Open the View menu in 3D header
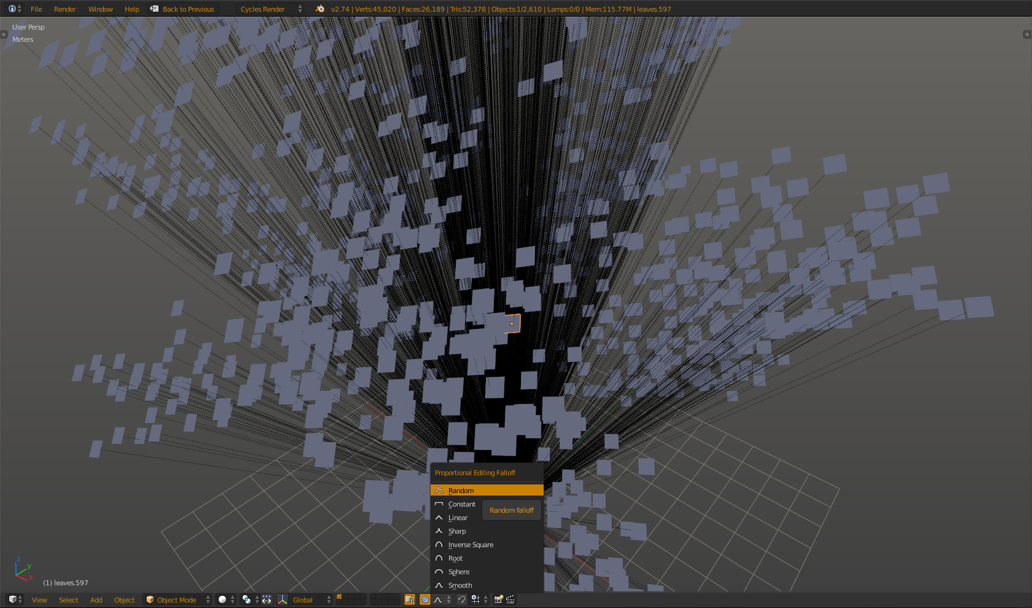Screen dimensions: 1032x608 coord(39,600)
